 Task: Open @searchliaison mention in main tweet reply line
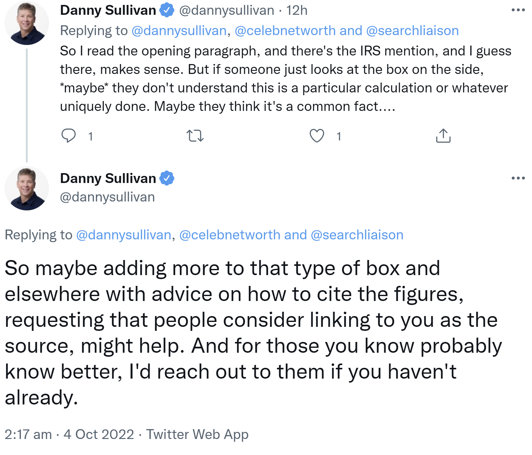pyautogui.click(x=357, y=235)
